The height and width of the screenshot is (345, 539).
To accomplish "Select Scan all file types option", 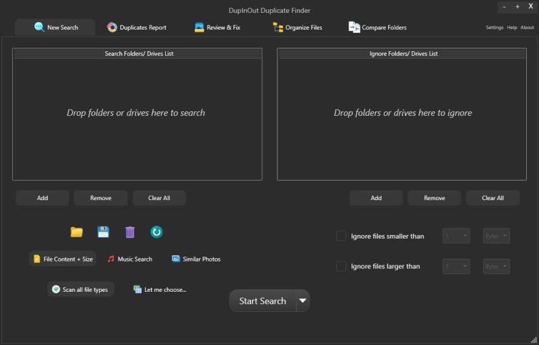I will coord(82,289).
